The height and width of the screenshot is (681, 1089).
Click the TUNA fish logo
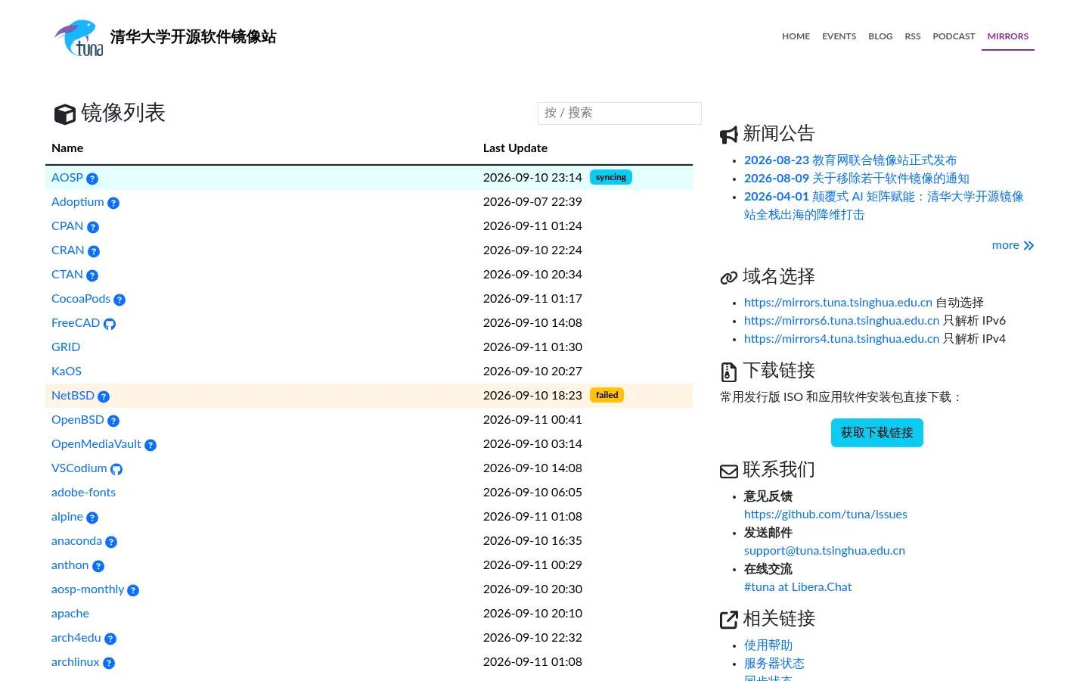coord(79,38)
